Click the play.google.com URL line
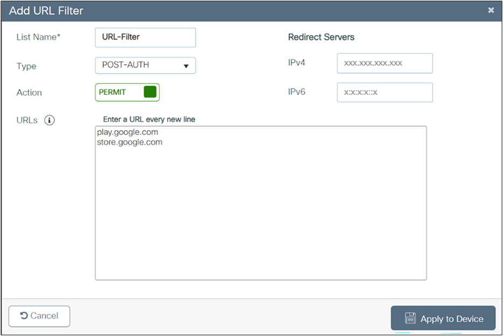Image resolution: width=503 pixels, height=336 pixels. tap(127, 132)
